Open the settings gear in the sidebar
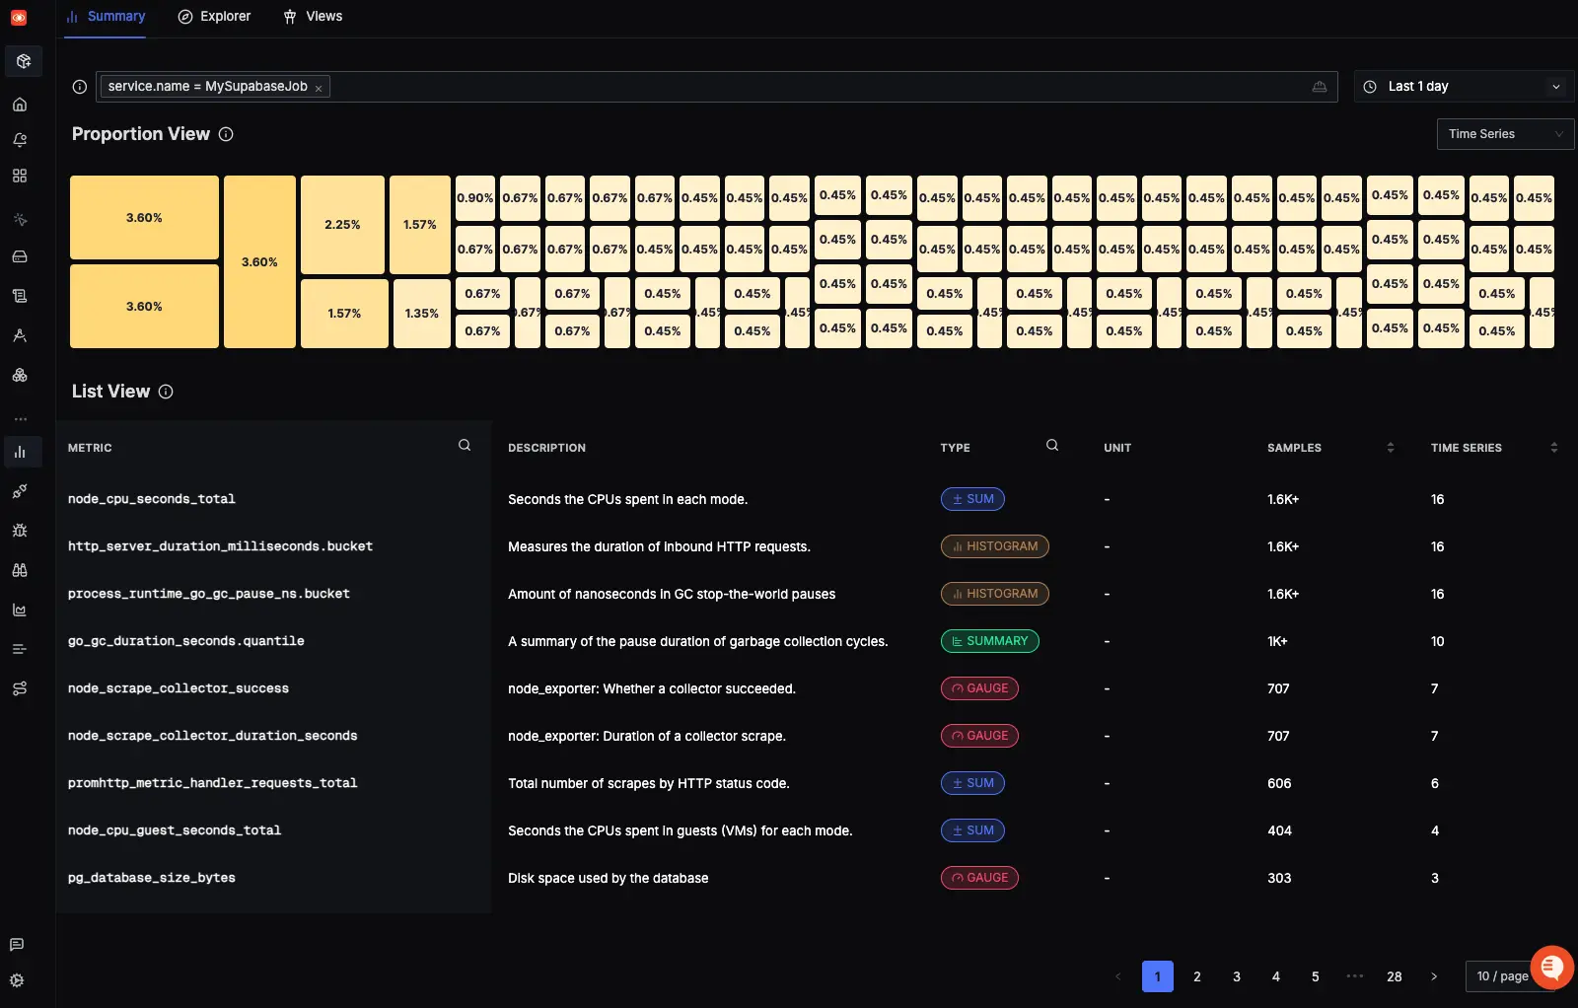This screenshot has width=1578, height=1008. pos(17,980)
